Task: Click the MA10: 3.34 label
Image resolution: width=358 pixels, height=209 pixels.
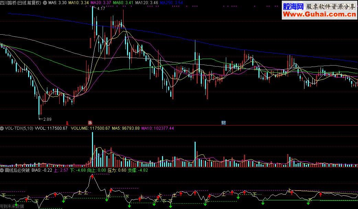Action: 78,3
